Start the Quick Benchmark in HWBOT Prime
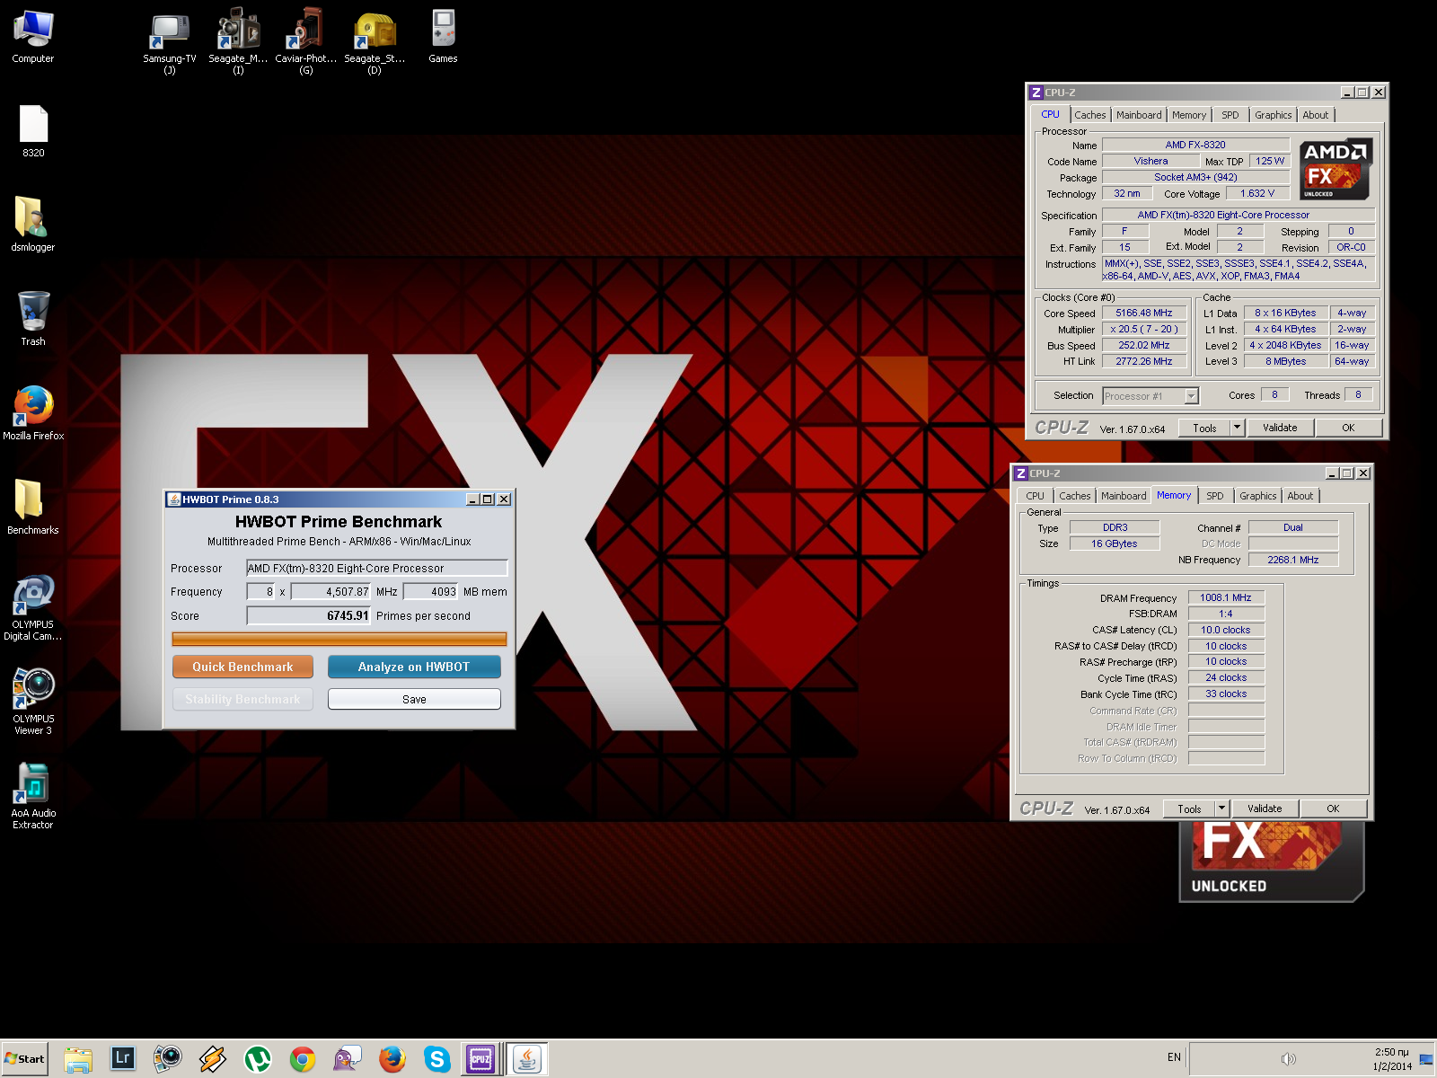 click(x=242, y=667)
